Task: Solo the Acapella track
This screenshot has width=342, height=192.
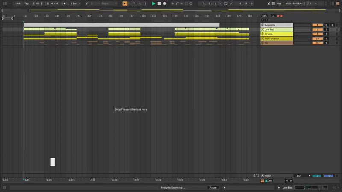Action: coord(326,25)
